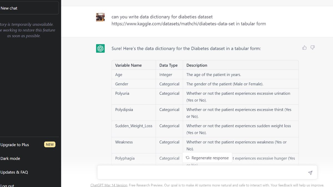333x187 pixels.
Task: Click the user profile avatar image
Action: pyautogui.click(x=100, y=17)
